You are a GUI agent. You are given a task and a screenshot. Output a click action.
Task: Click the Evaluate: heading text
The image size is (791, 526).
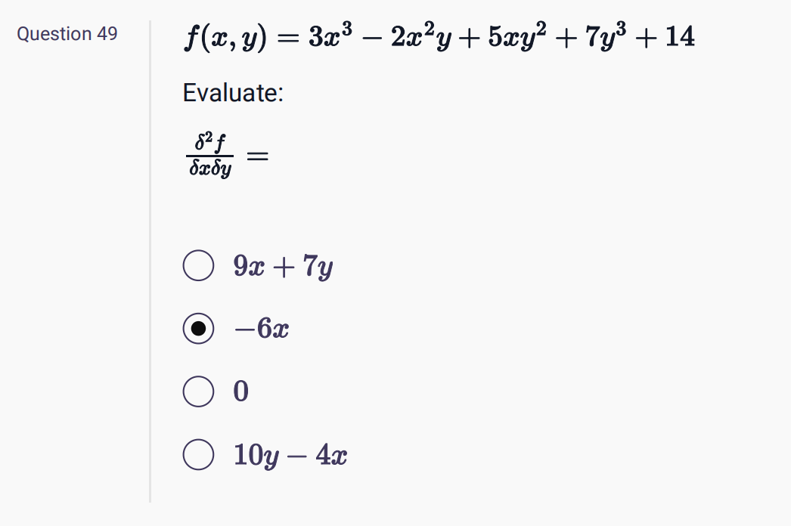click(x=232, y=93)
